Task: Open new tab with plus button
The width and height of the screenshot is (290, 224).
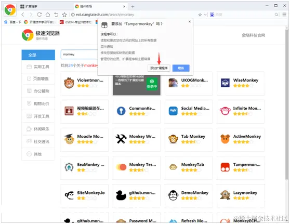Action: pyautogui.click(x=133, y=7)
